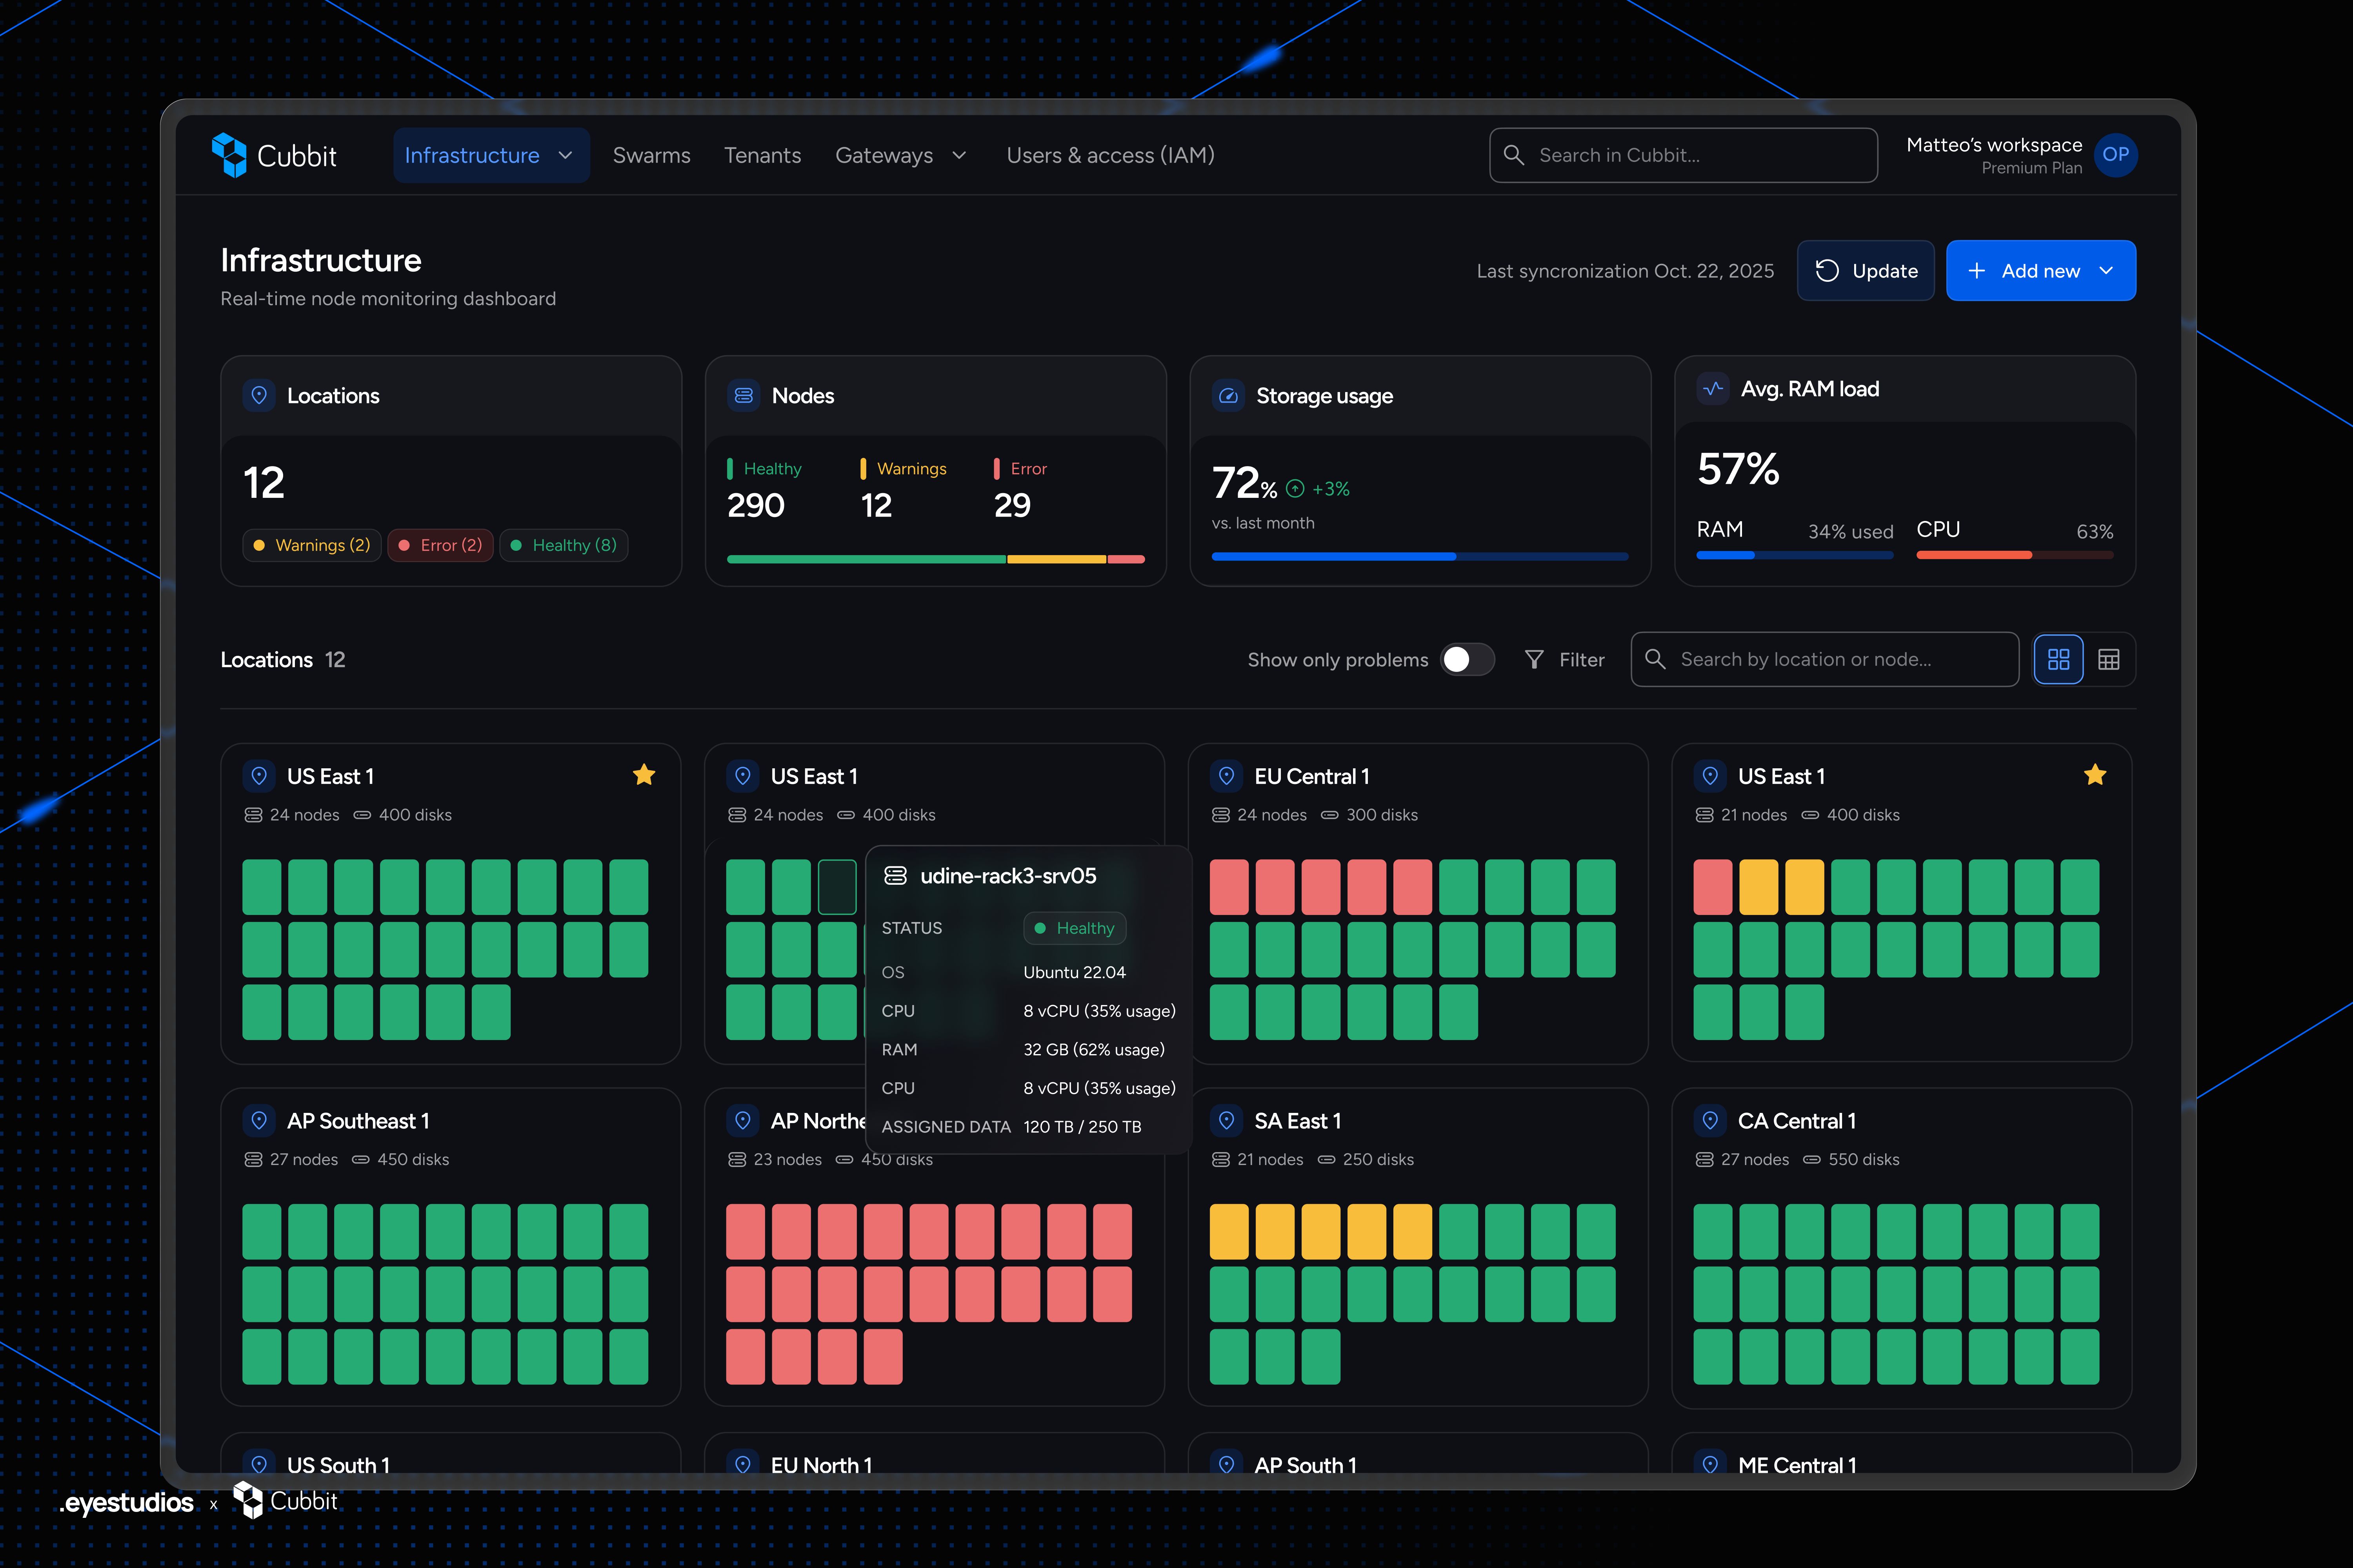2353x1568 pixels.
Task: Click the Cubbit logo icon
Action: 229,155
